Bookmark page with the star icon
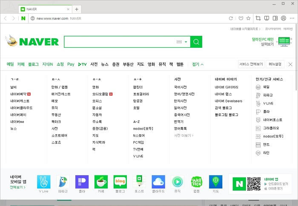Viewport: 298px width, 206px height. click(248, 18)
